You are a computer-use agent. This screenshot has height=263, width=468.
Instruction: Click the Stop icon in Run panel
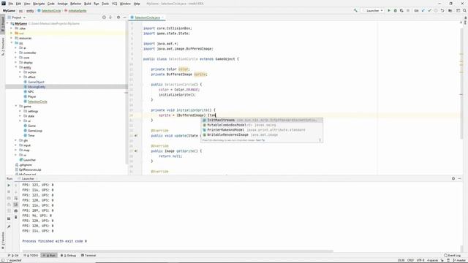[x=9, y=191]
